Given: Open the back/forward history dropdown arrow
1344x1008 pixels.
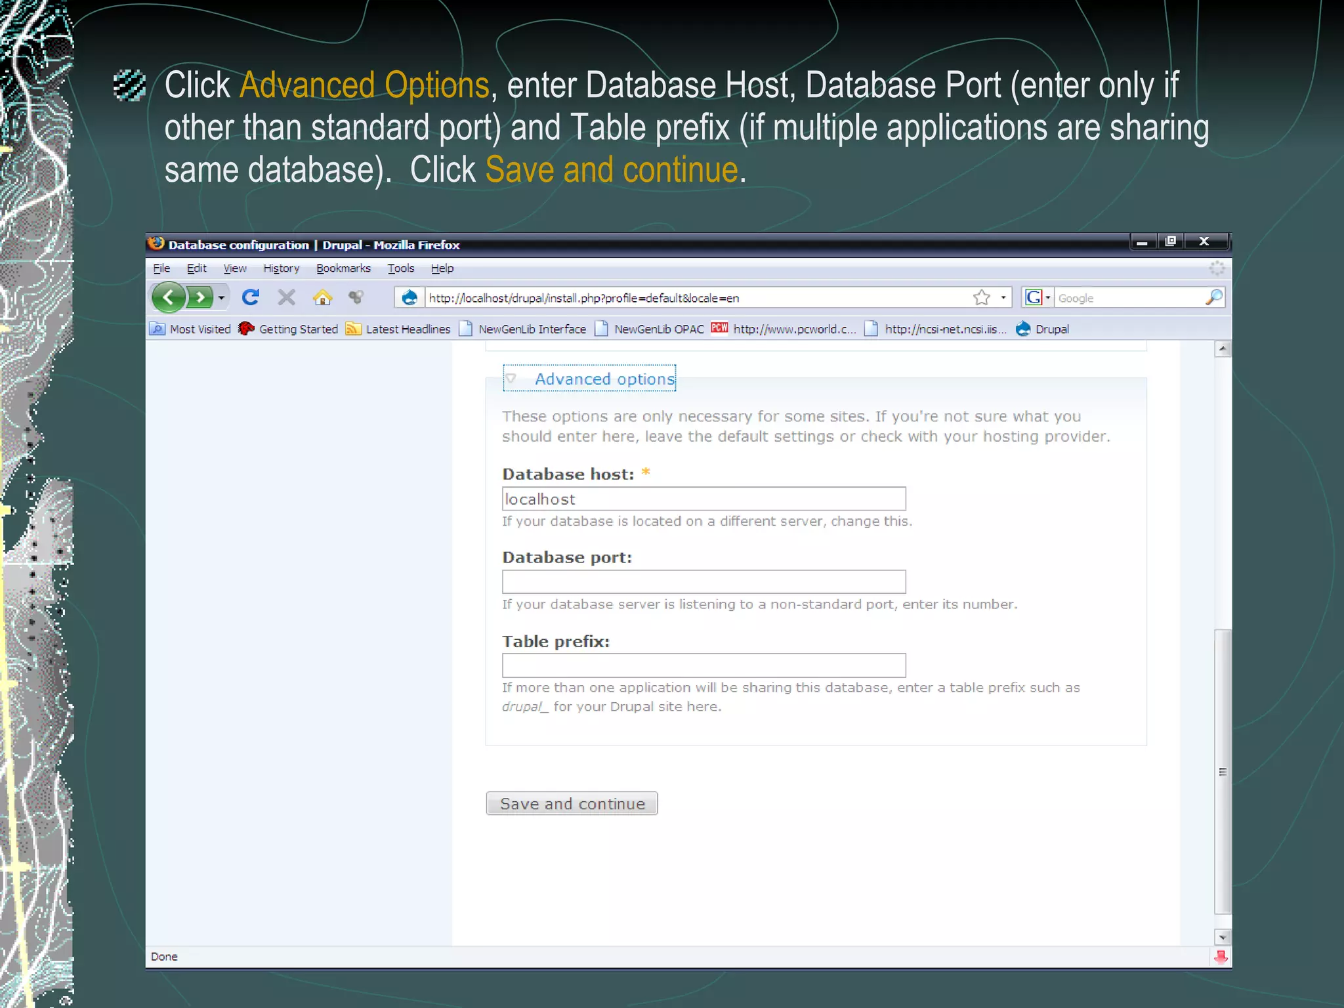Looking at the screenshot, I should [x=222, y=298].
